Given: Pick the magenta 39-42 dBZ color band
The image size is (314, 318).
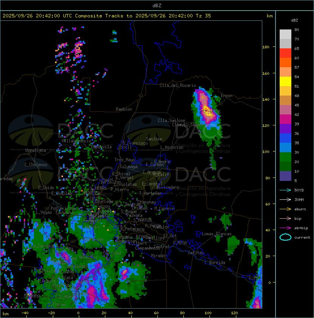Looking at the screenshot, I should pyautogui.click(x=285, y=119).
